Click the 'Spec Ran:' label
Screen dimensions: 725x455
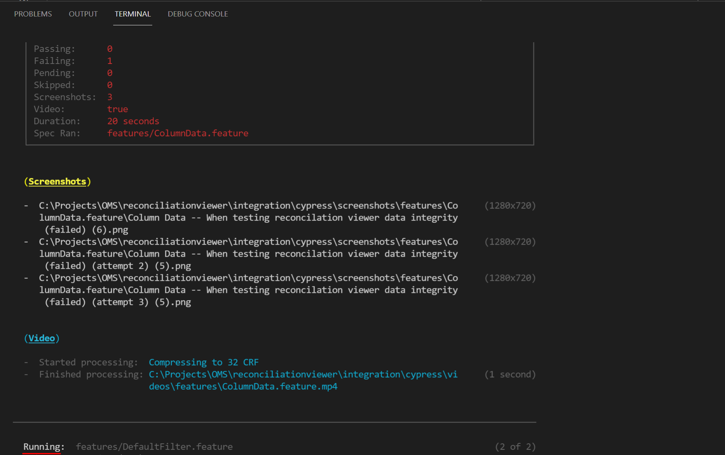point(57,133)
